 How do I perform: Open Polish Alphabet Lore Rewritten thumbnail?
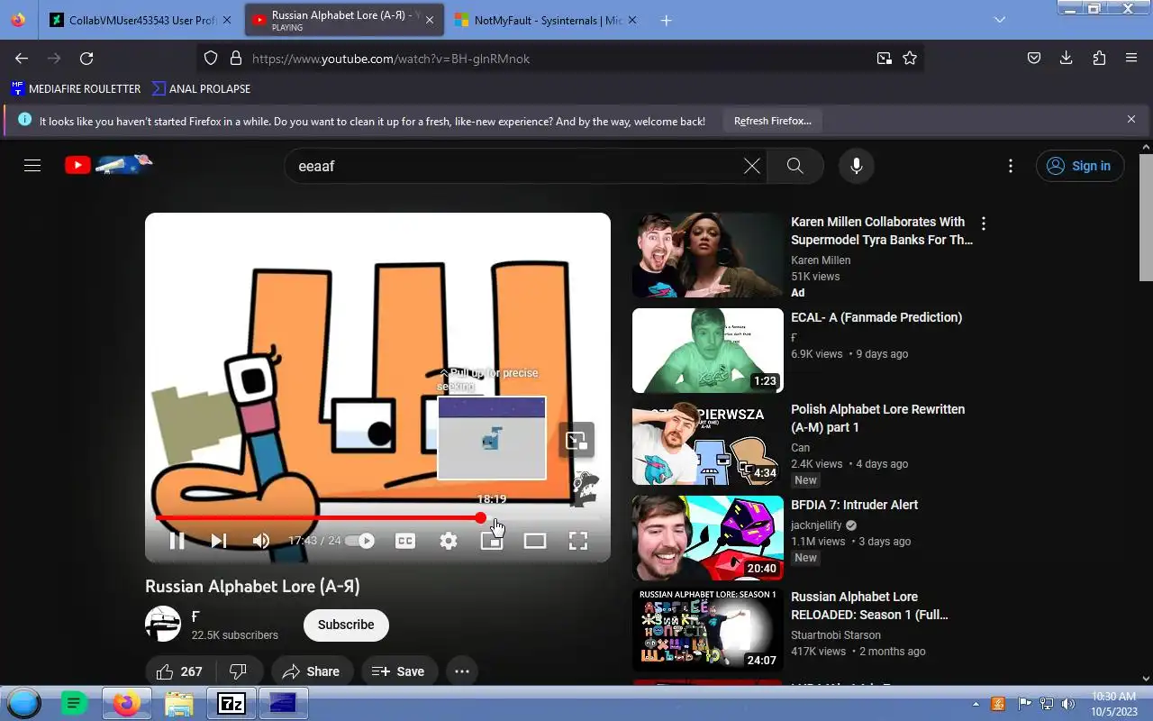pyautogui.click(x=708, y=443)
